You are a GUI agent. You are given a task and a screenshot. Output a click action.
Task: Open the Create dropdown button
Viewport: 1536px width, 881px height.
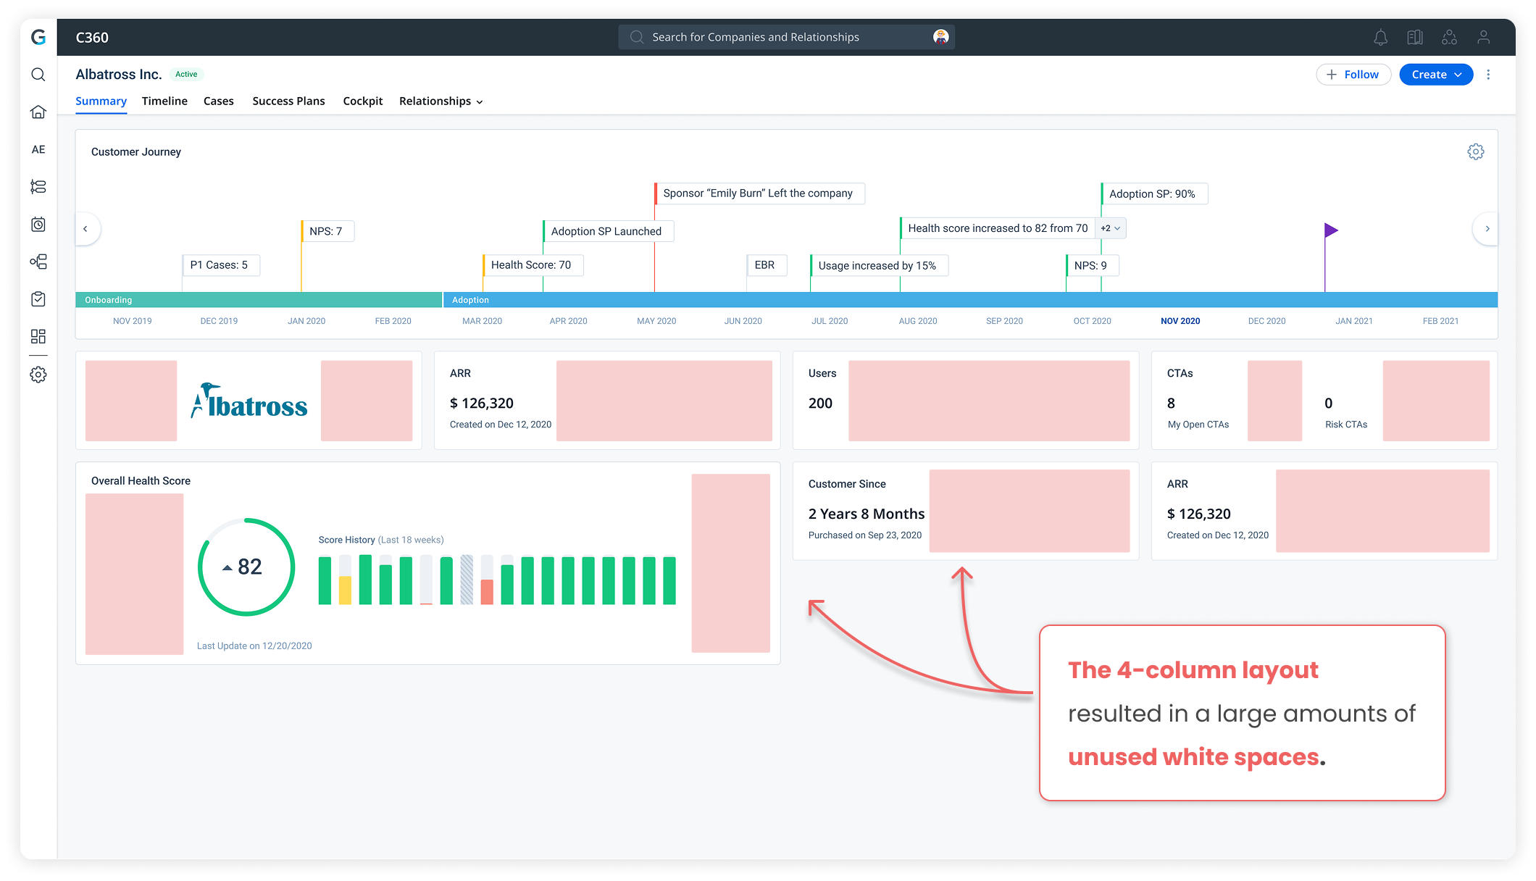click(1436, 75)
